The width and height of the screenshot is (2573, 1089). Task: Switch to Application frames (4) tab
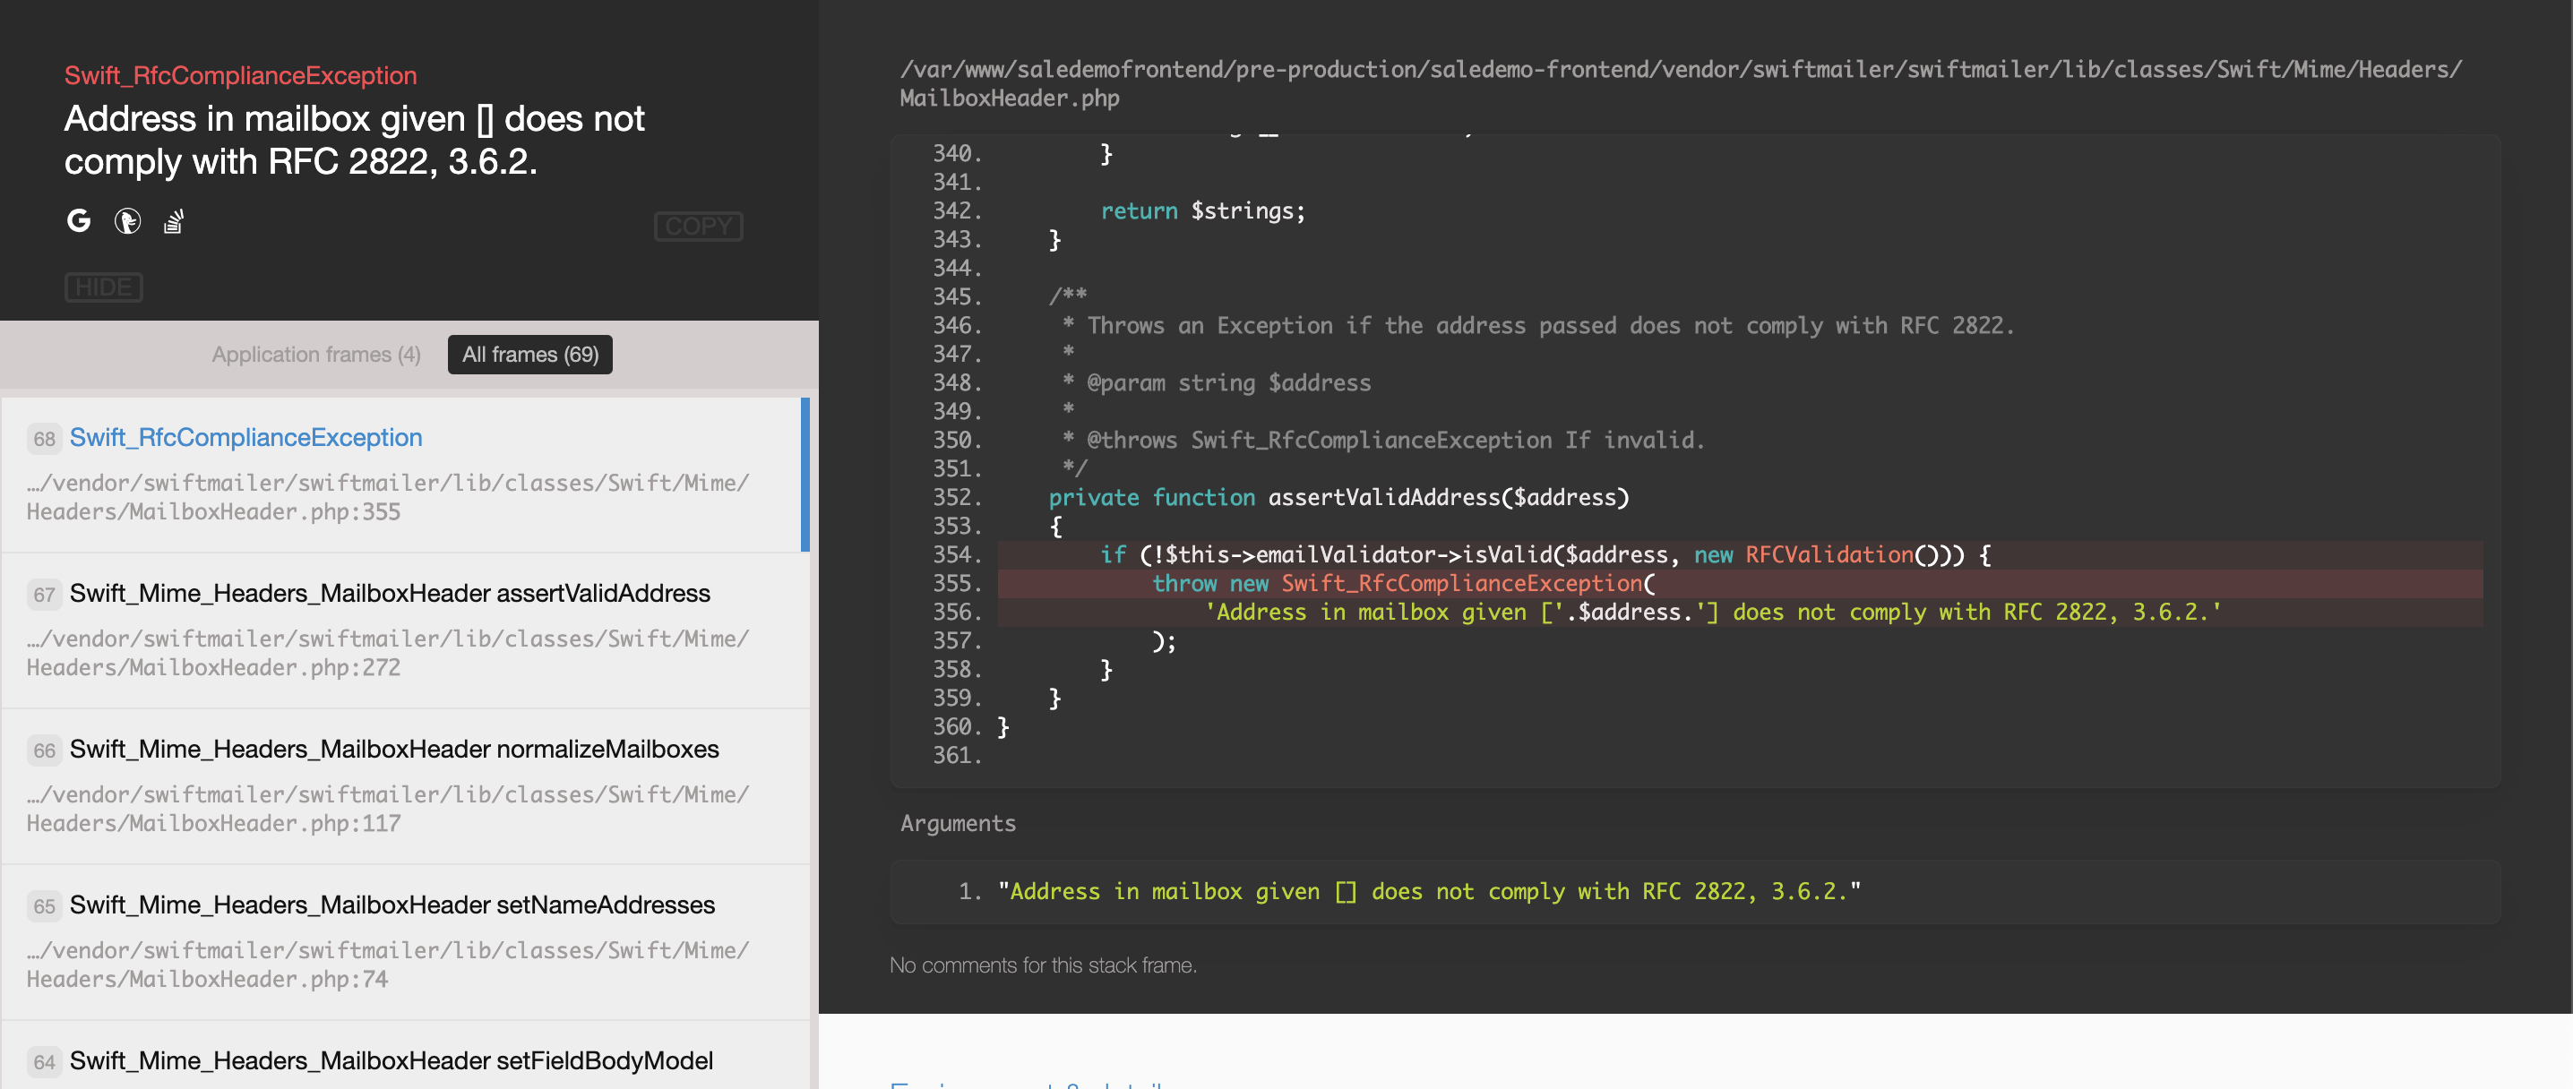(x=315, y=355)
